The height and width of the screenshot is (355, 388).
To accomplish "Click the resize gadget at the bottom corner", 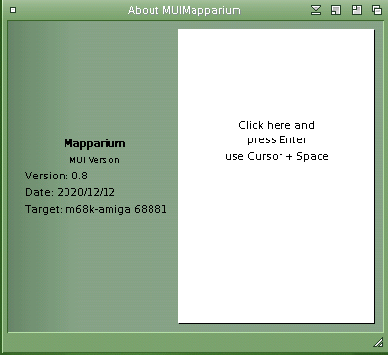I will coord(378,342).
